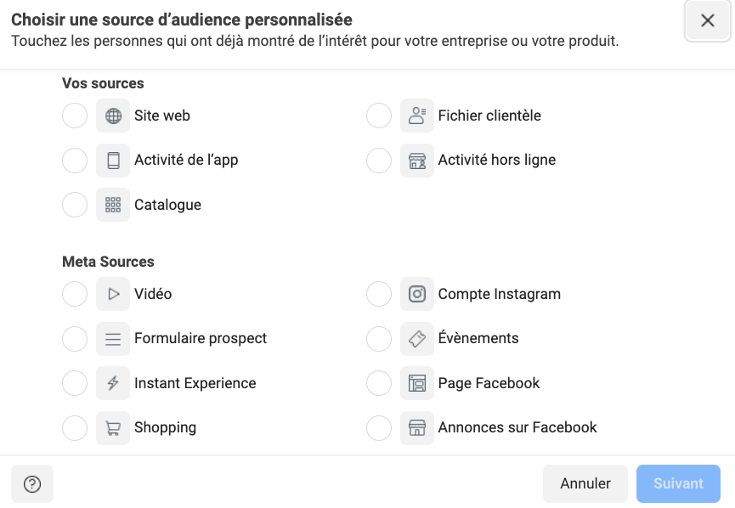Choose the Catalogue radio option
Image resolution: width=735 pixels, height=508 pixels.
[x=75, y=205]
